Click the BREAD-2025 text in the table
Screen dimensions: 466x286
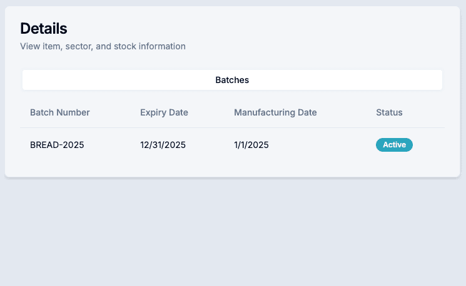[57, 145]
